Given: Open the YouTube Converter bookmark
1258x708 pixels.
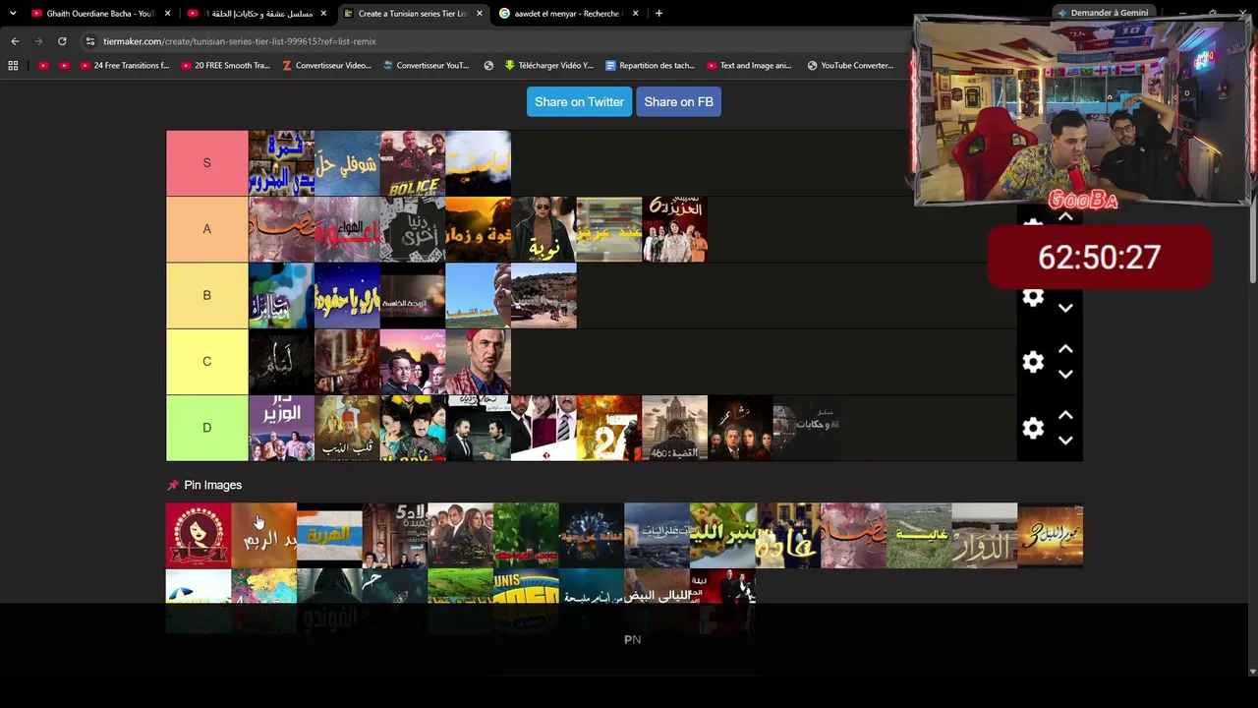Looking at the screenshot, I should pos(850,66).
